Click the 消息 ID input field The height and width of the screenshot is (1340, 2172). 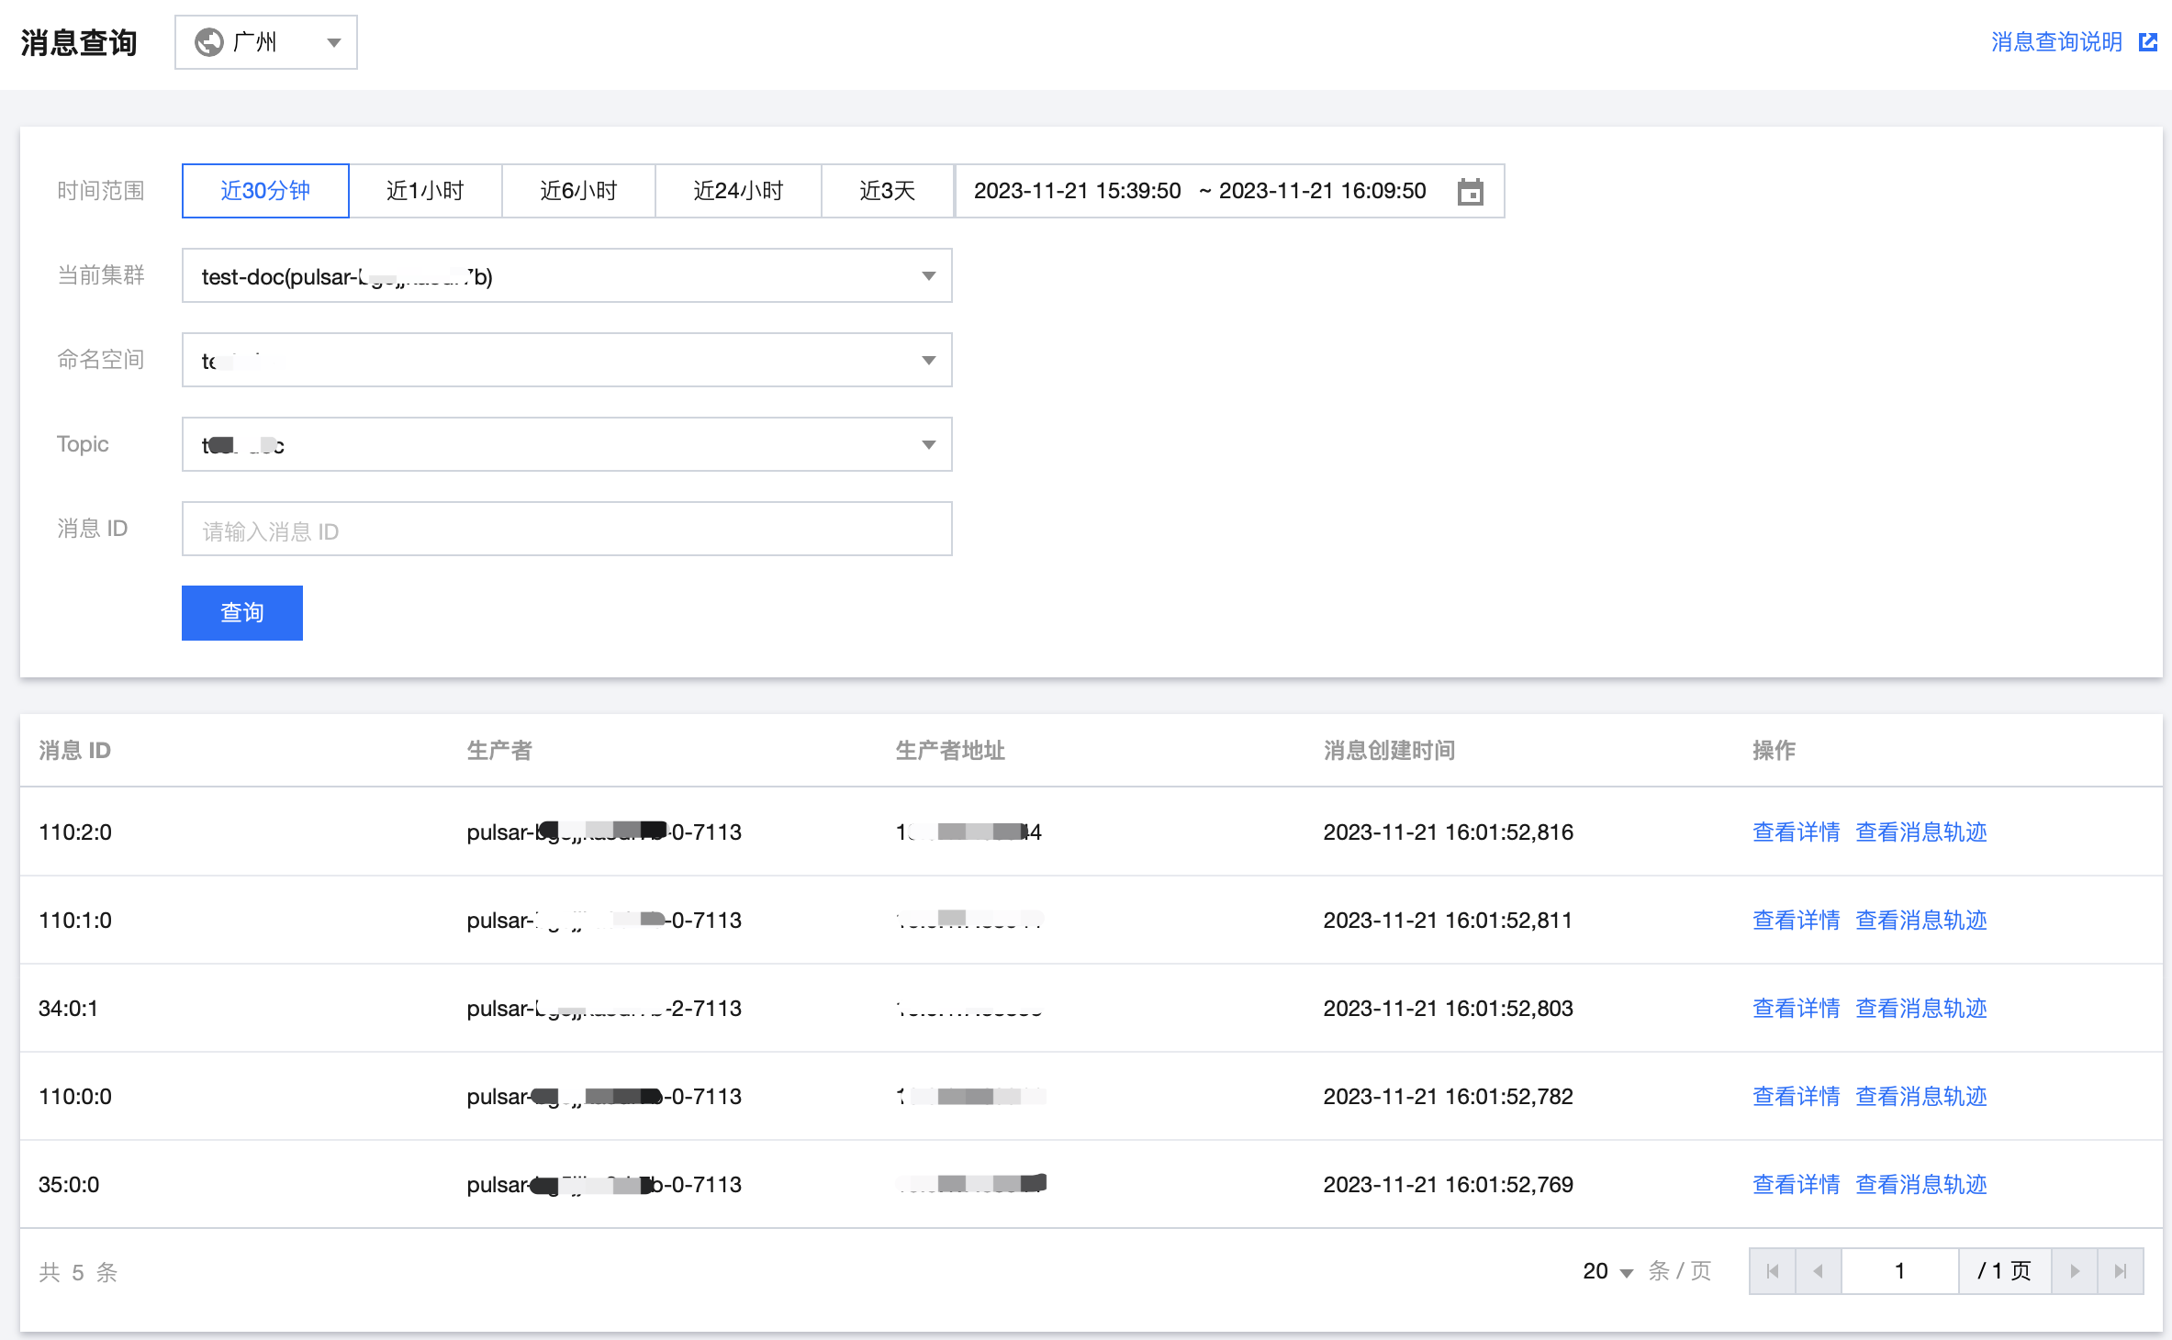(x=566, y=530)
